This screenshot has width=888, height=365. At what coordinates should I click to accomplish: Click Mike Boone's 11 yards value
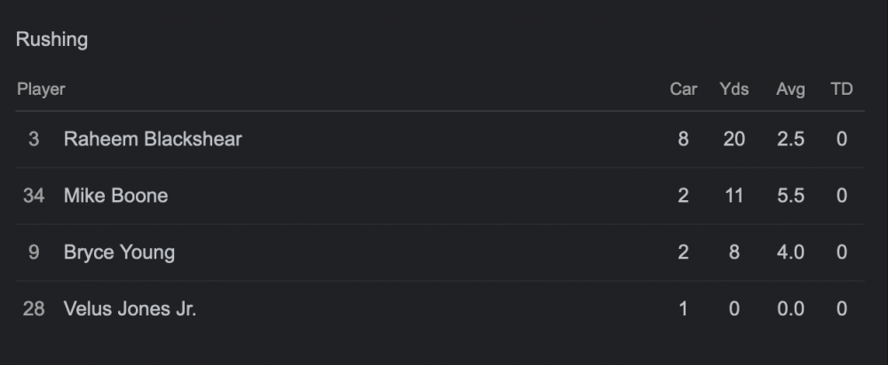click(x=734, y=196)
